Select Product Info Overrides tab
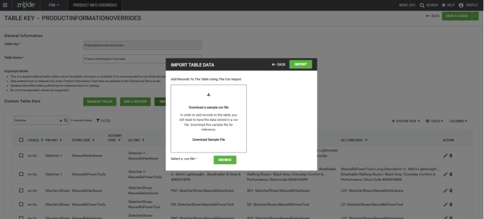 click(x=95, y=5)
